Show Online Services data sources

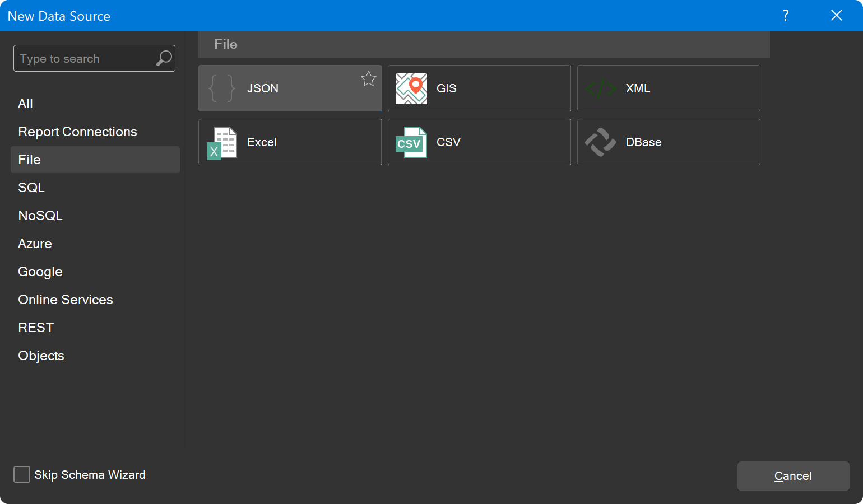[x=95, y=300]
